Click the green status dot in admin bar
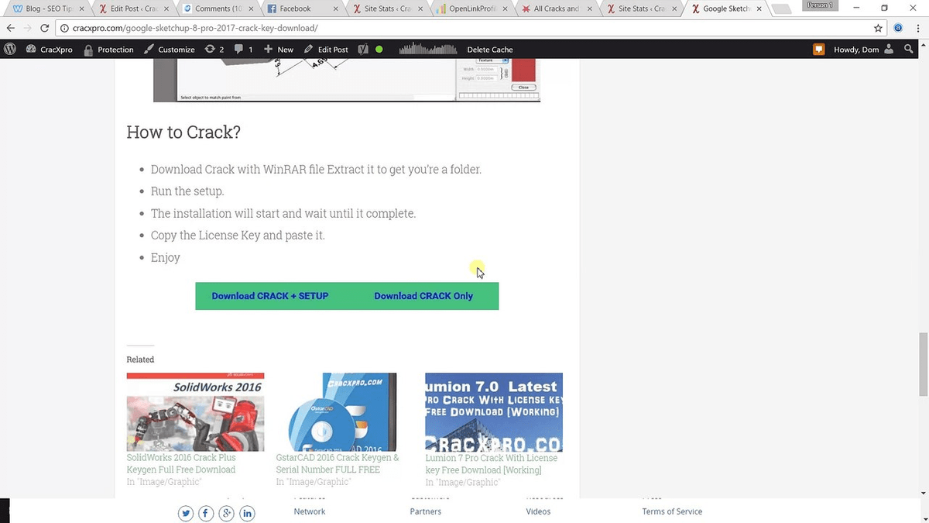 tap(379, 49)
